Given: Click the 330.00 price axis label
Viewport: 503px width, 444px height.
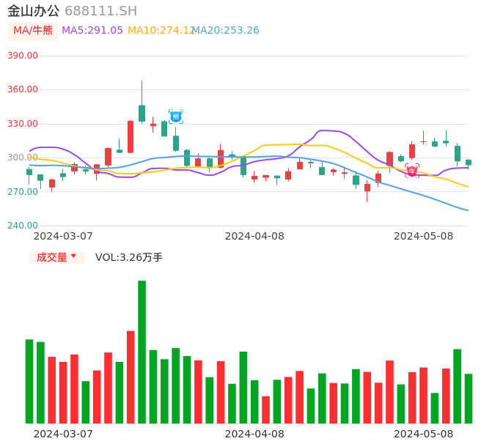Looking at the screenshot, I should pyautogui.click(x=23, y=124).
